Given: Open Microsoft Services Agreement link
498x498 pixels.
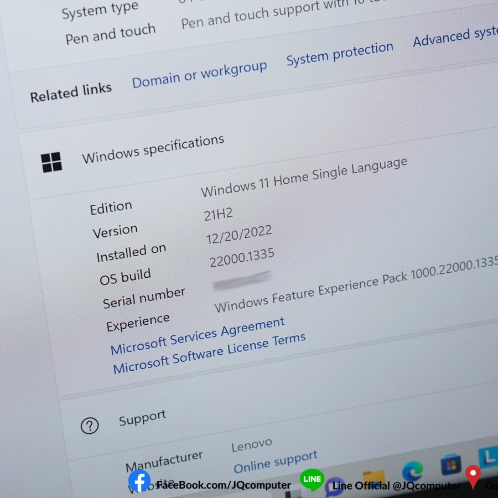Looking at the screenshot, I should coord(197,335).
